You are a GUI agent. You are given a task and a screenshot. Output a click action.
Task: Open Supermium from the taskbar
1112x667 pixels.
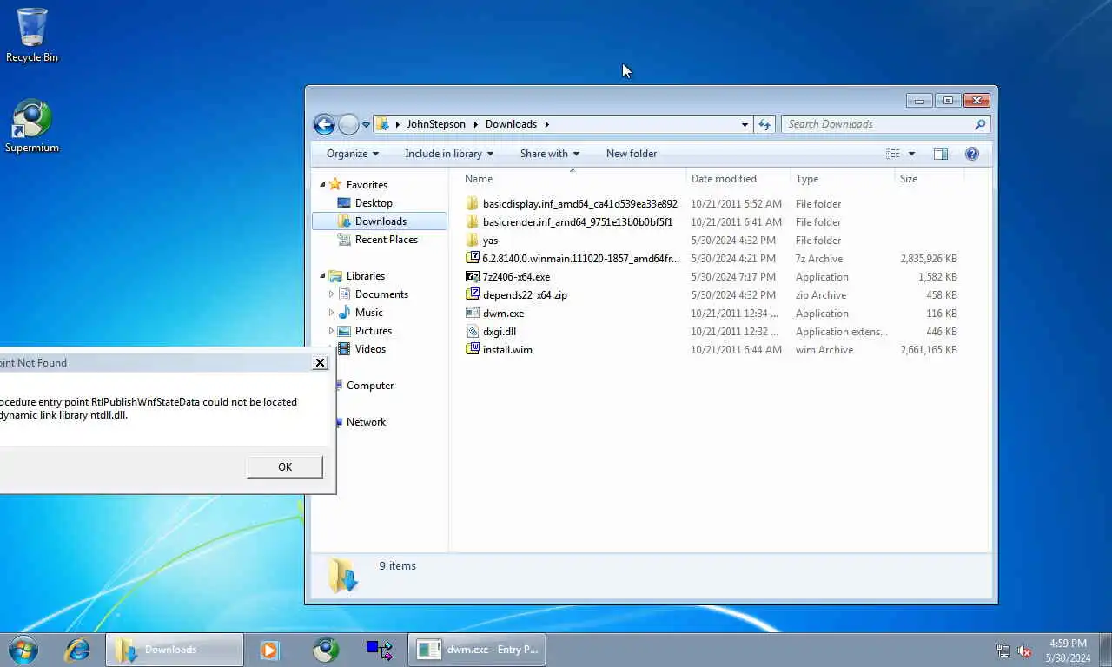tap(326, 650)
